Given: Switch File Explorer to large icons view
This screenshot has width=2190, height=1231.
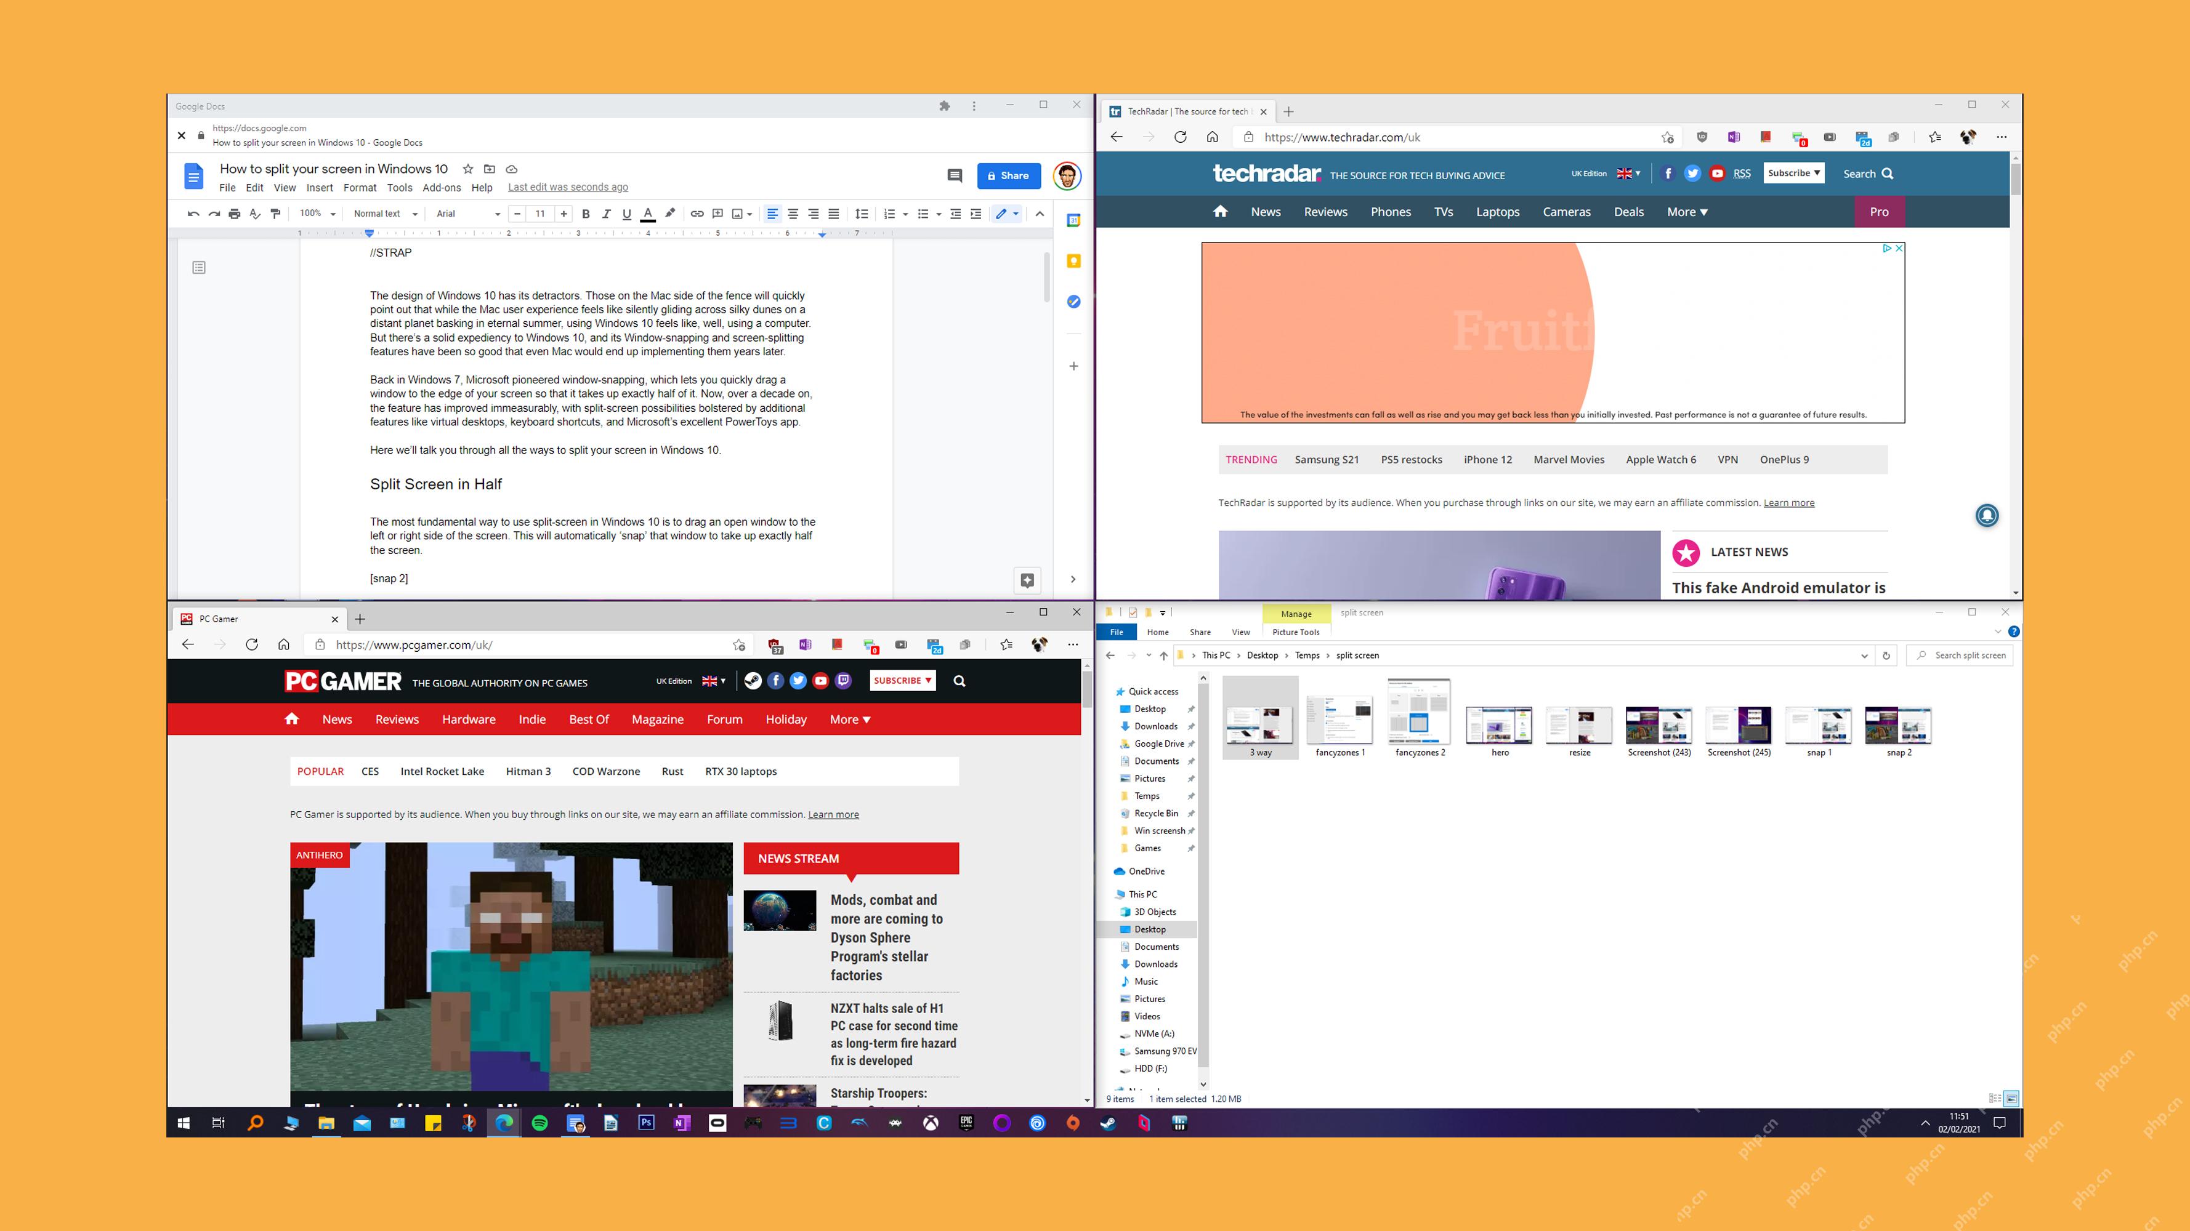Looking at the screenshot, I should click(x=2011, y=1099).
